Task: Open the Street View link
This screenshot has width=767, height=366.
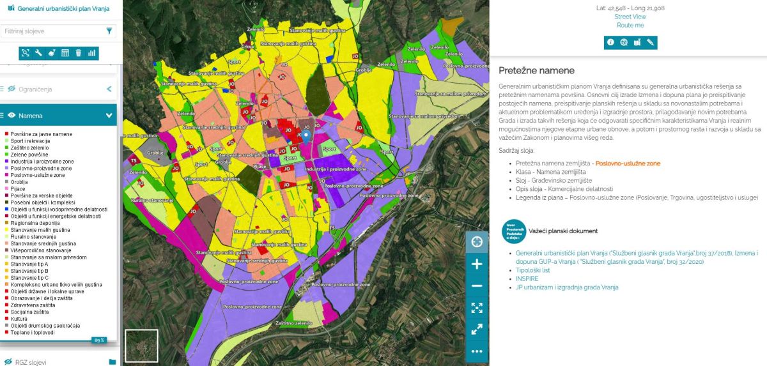Action: coord(630,17)
